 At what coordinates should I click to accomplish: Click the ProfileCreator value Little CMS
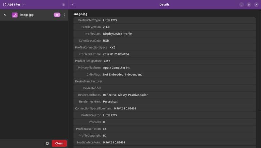coord(110,115)
